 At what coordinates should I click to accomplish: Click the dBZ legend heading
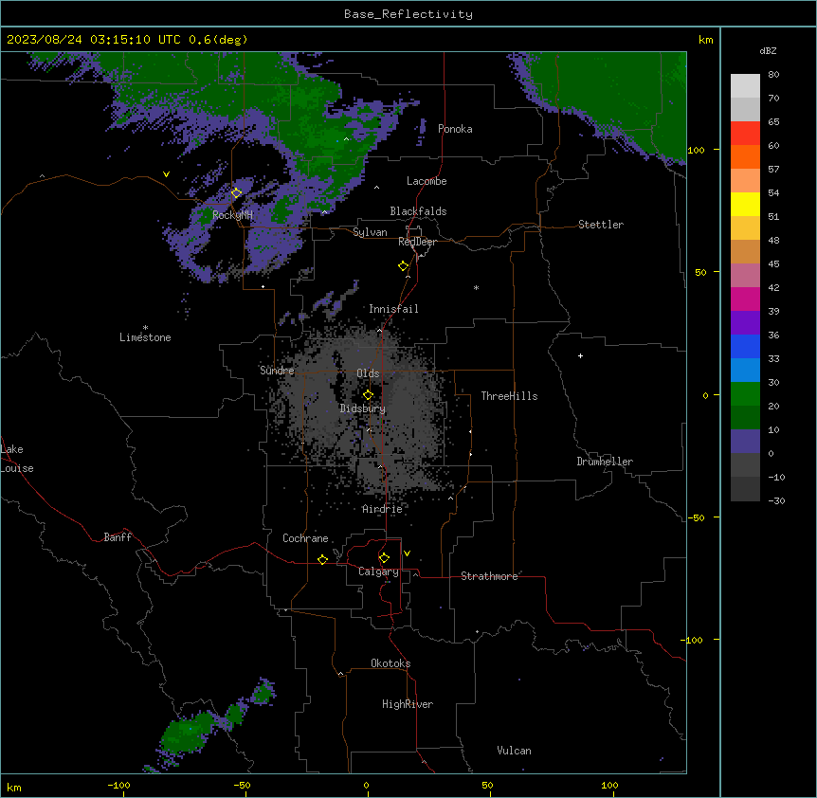[x=768, y=50]
